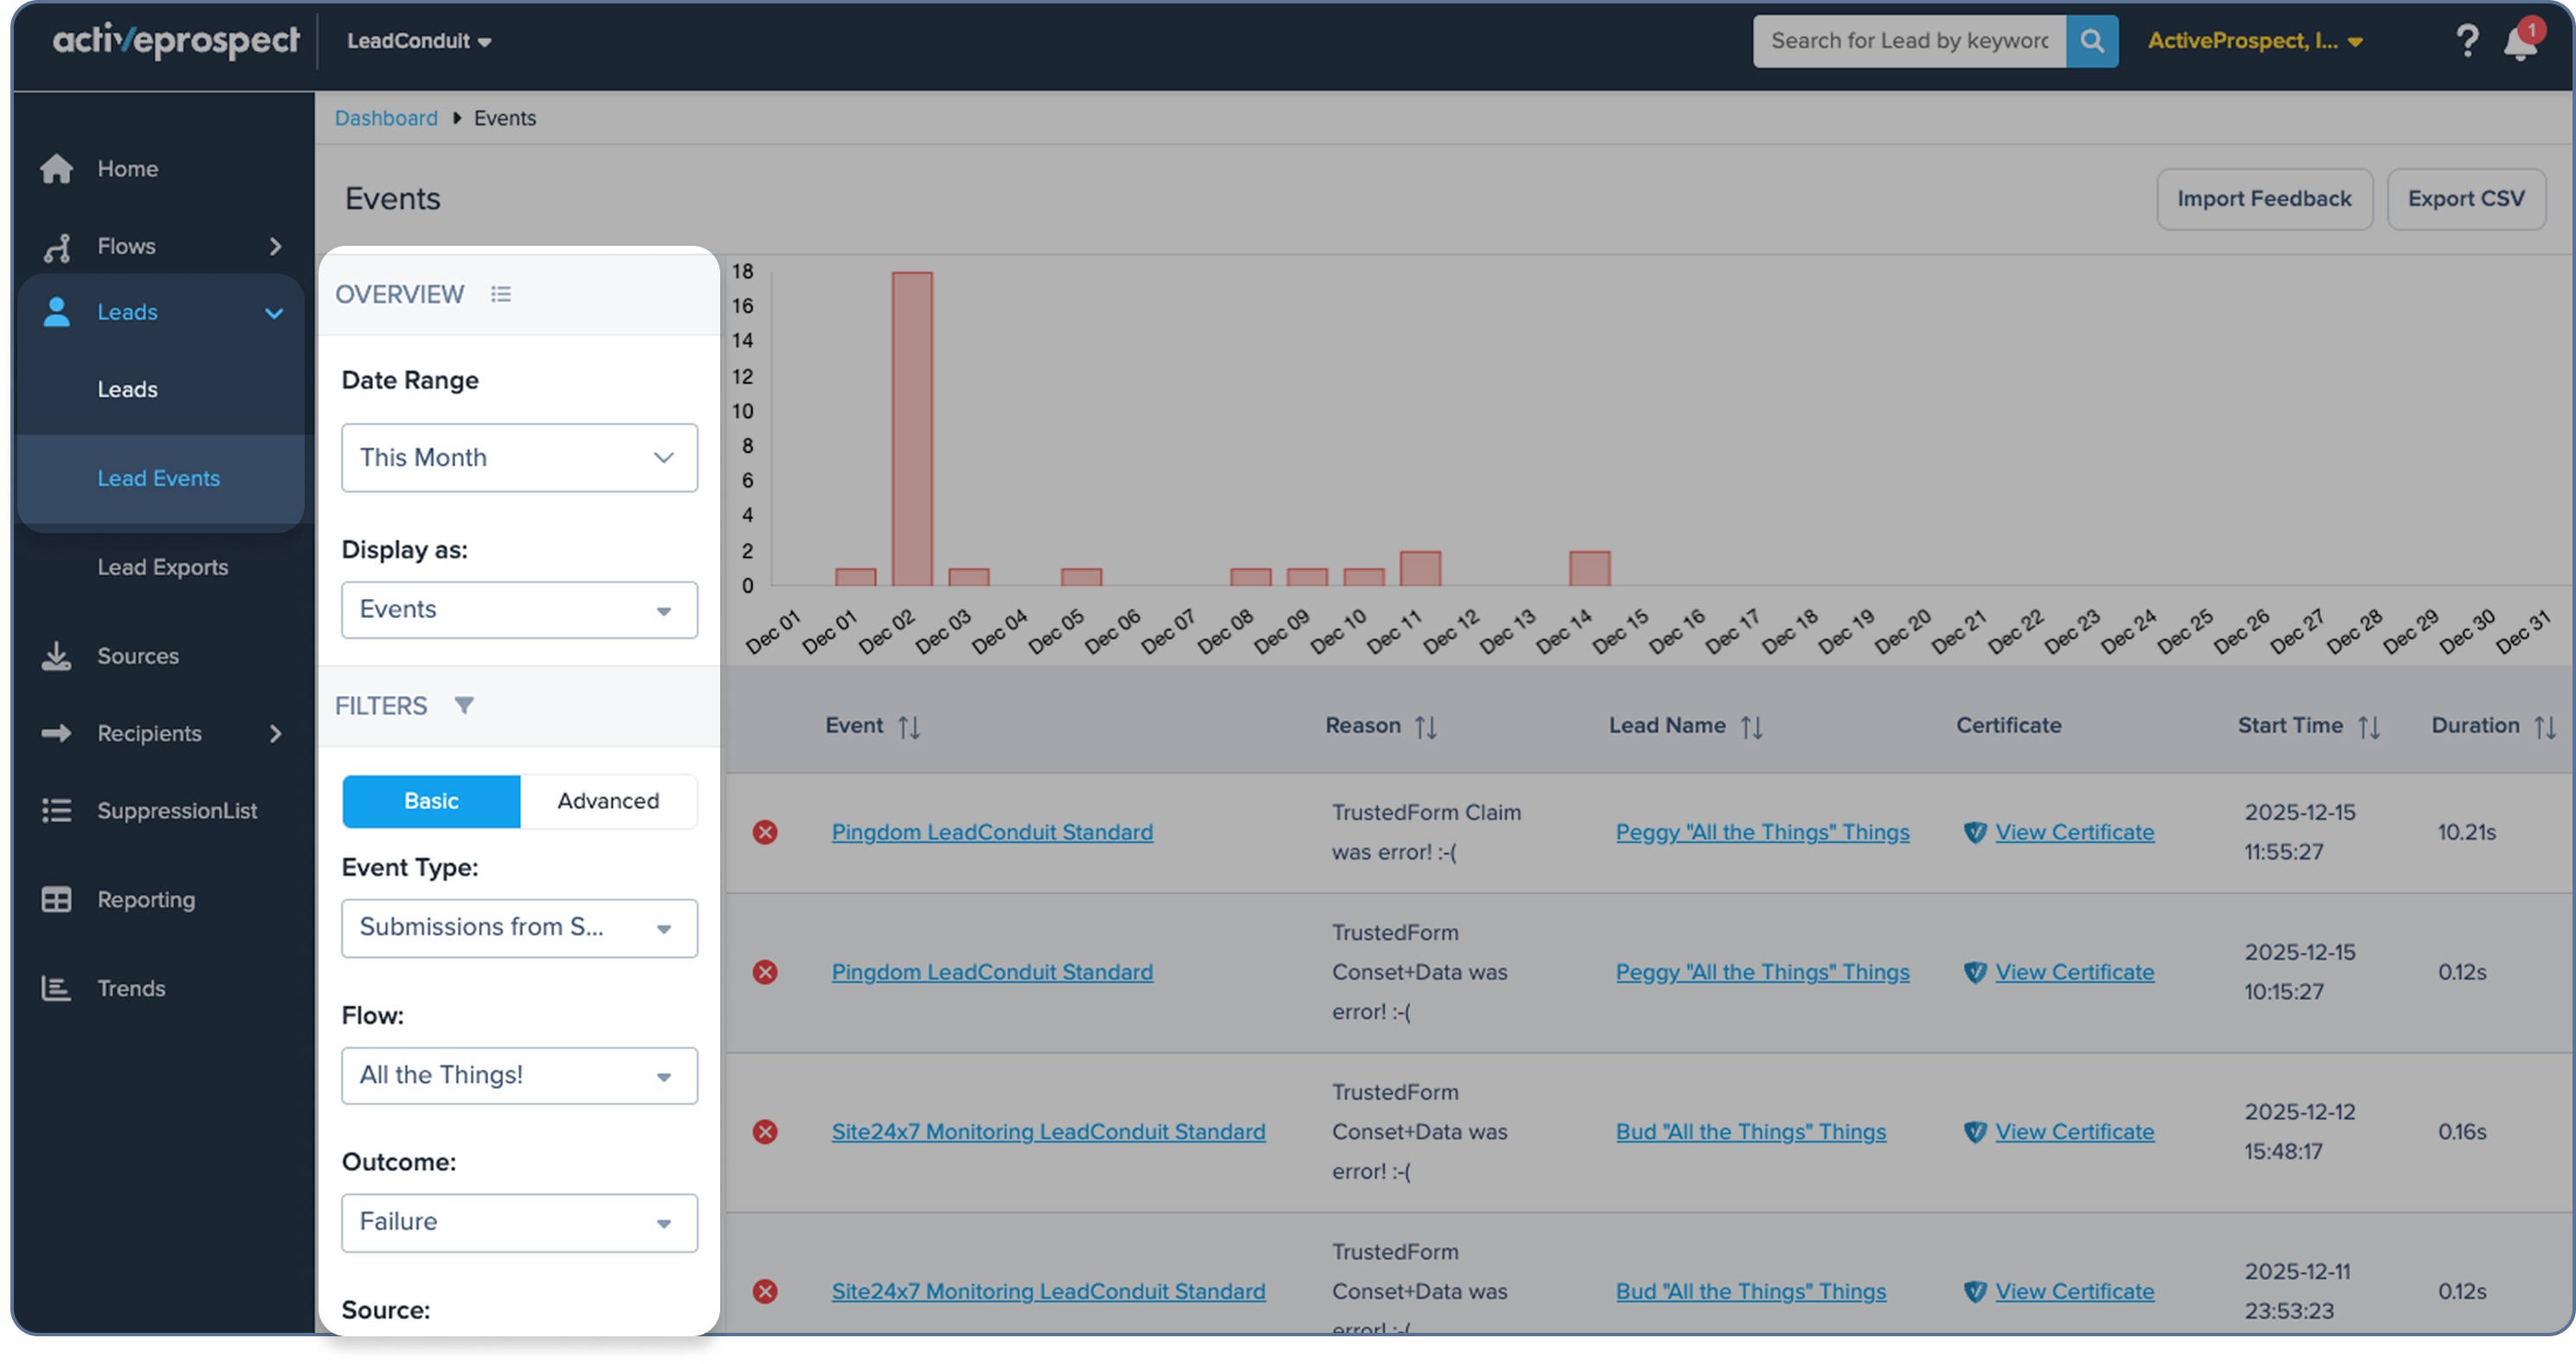The width and height of the screenshot is (2576, 1364).
Task: Click the Sources download icon
Action: pos(57,656)
